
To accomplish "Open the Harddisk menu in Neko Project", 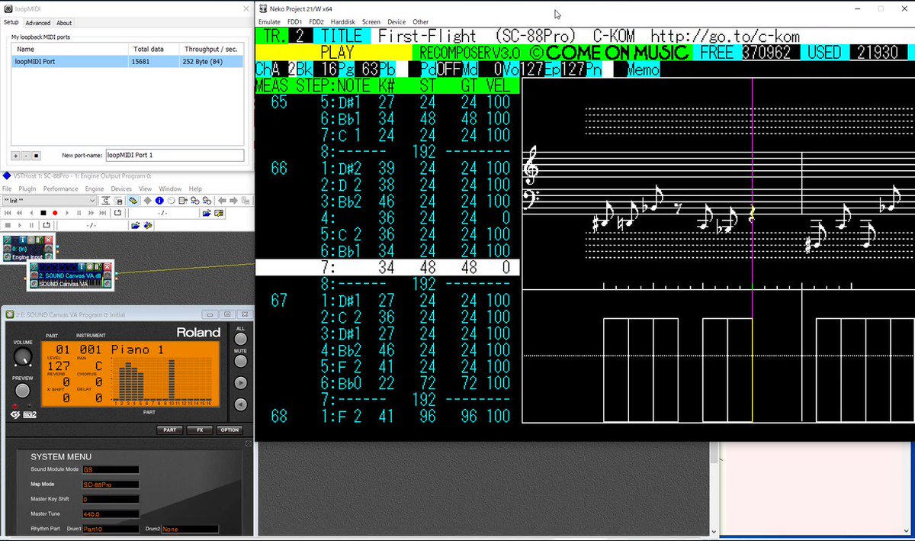I will (x=343, y=22).
